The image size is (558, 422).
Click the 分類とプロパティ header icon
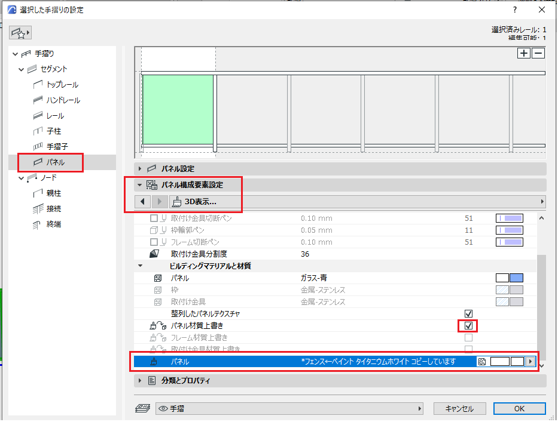pos(152,381)
